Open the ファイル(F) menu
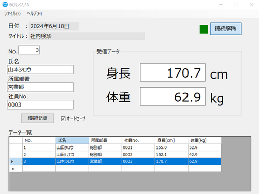259x194 pixels. 12,13
